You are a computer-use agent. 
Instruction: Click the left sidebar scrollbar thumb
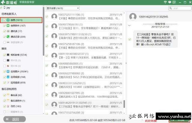coord(43,31)
